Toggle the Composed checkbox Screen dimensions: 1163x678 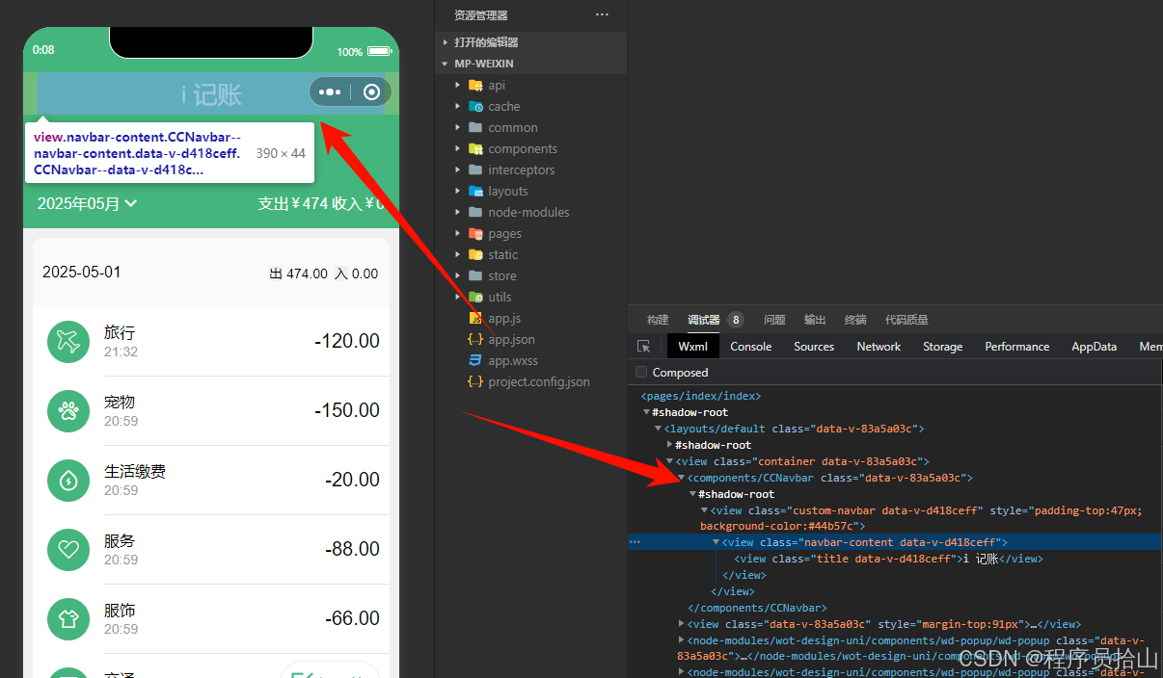641,373
